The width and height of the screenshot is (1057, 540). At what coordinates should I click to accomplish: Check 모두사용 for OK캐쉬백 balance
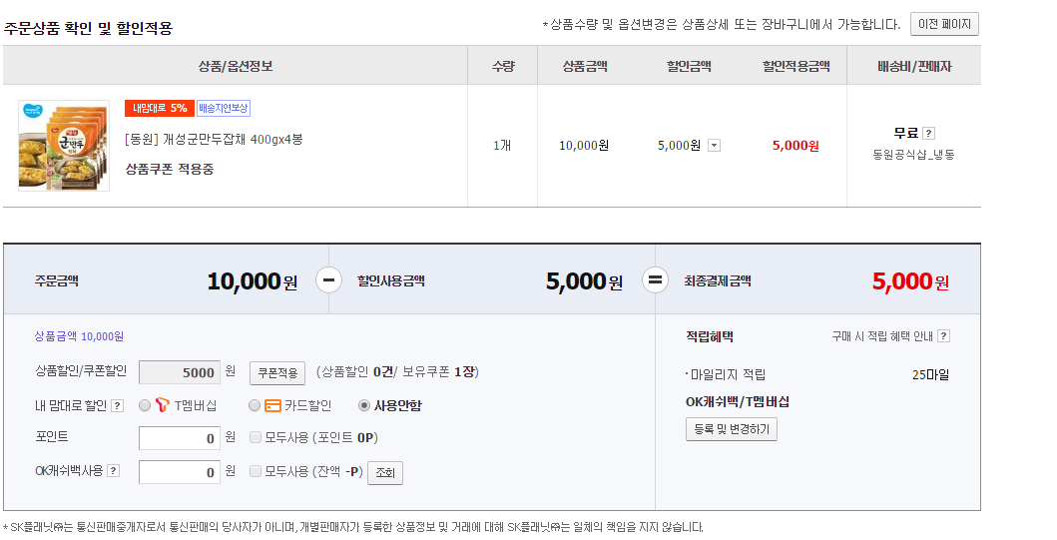tap(256, 471)
